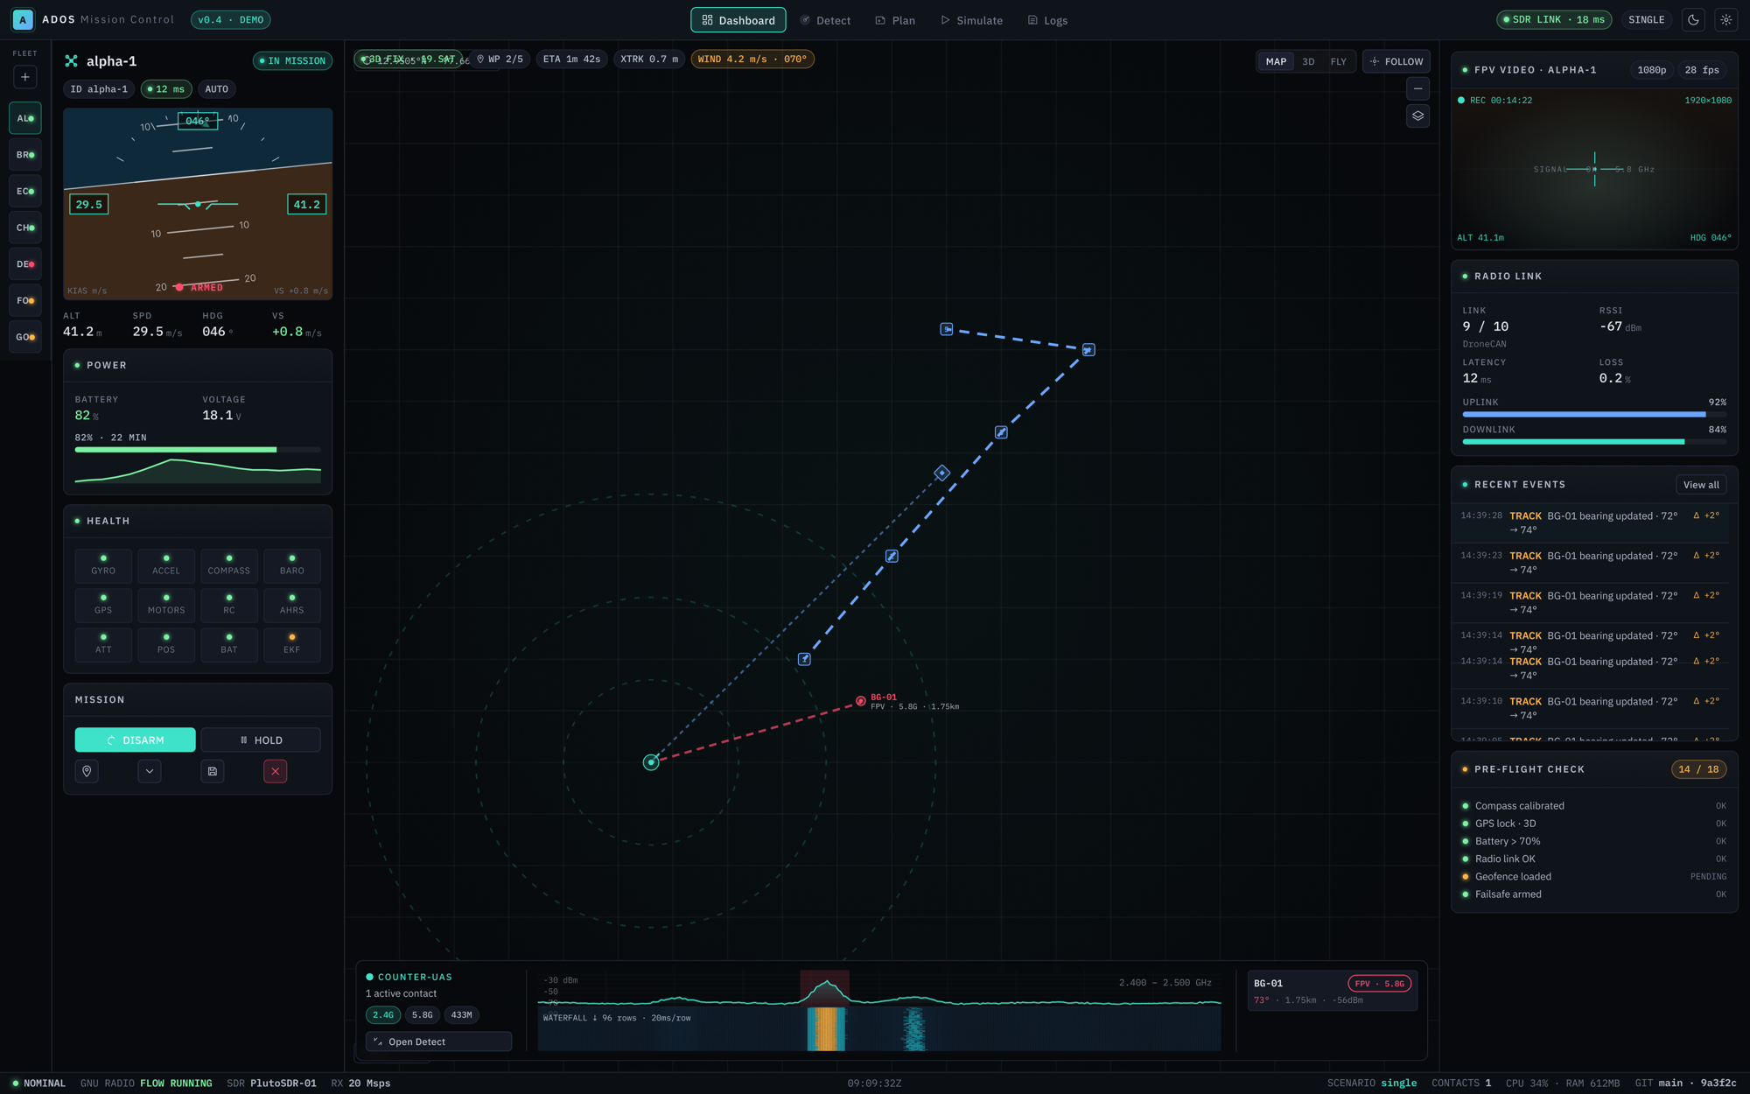
Task: Enable FOLLOW mode on the map
Action: pyautogui.click(x=1396, y=61)
